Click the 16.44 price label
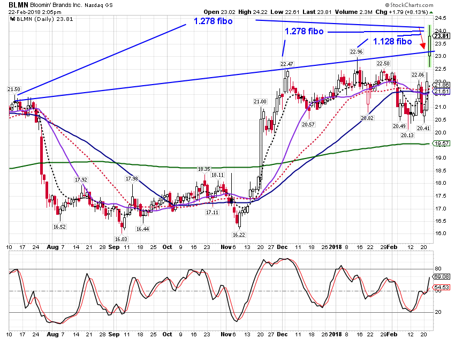Screen dimensions: 455x339 click(x=143, y=229)
